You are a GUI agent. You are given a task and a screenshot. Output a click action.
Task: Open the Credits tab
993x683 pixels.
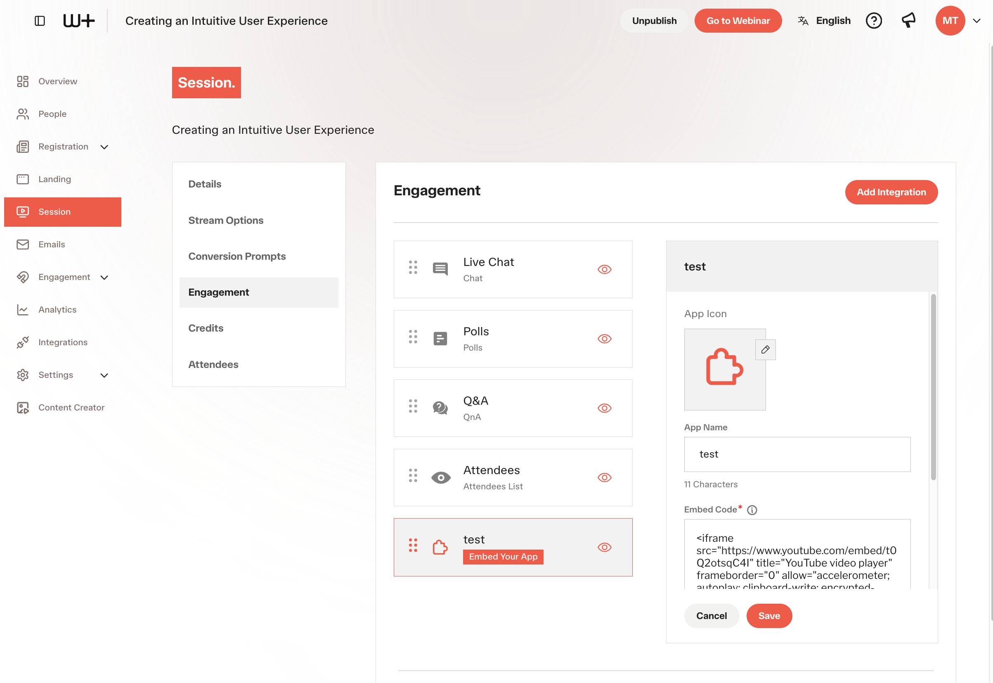259,328
